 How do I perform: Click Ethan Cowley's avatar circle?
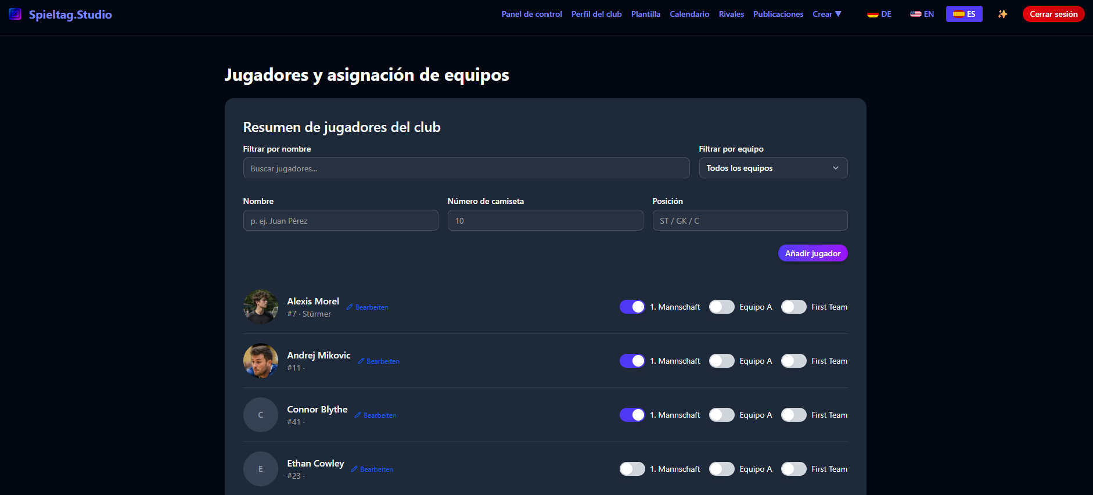click(261, 469)
